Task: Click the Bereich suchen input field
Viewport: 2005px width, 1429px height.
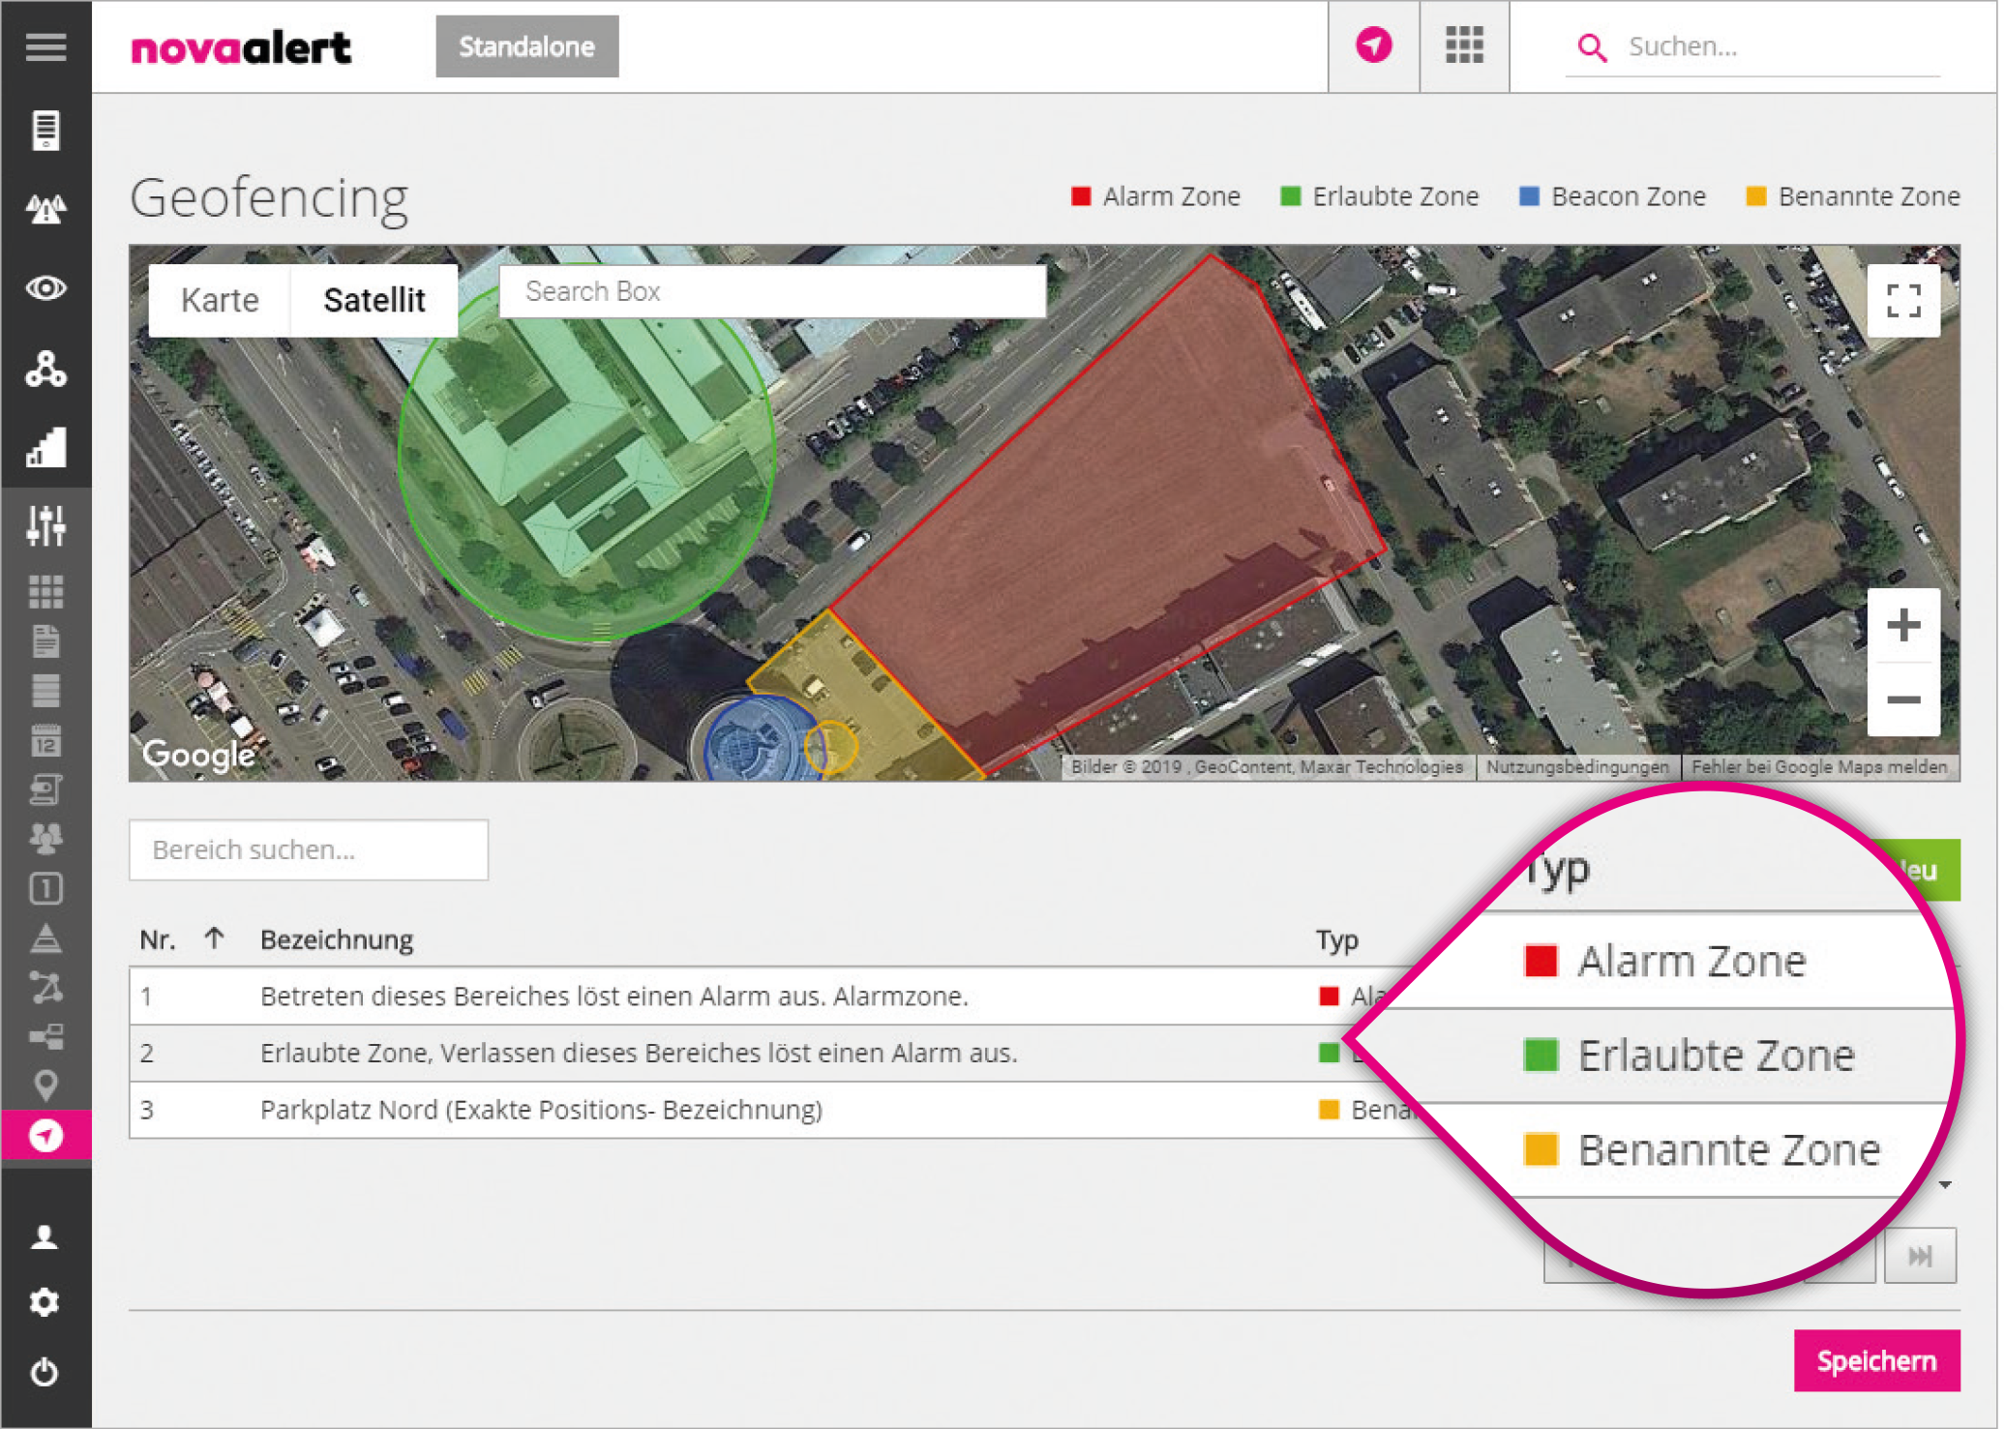Action: coord(309,849)
